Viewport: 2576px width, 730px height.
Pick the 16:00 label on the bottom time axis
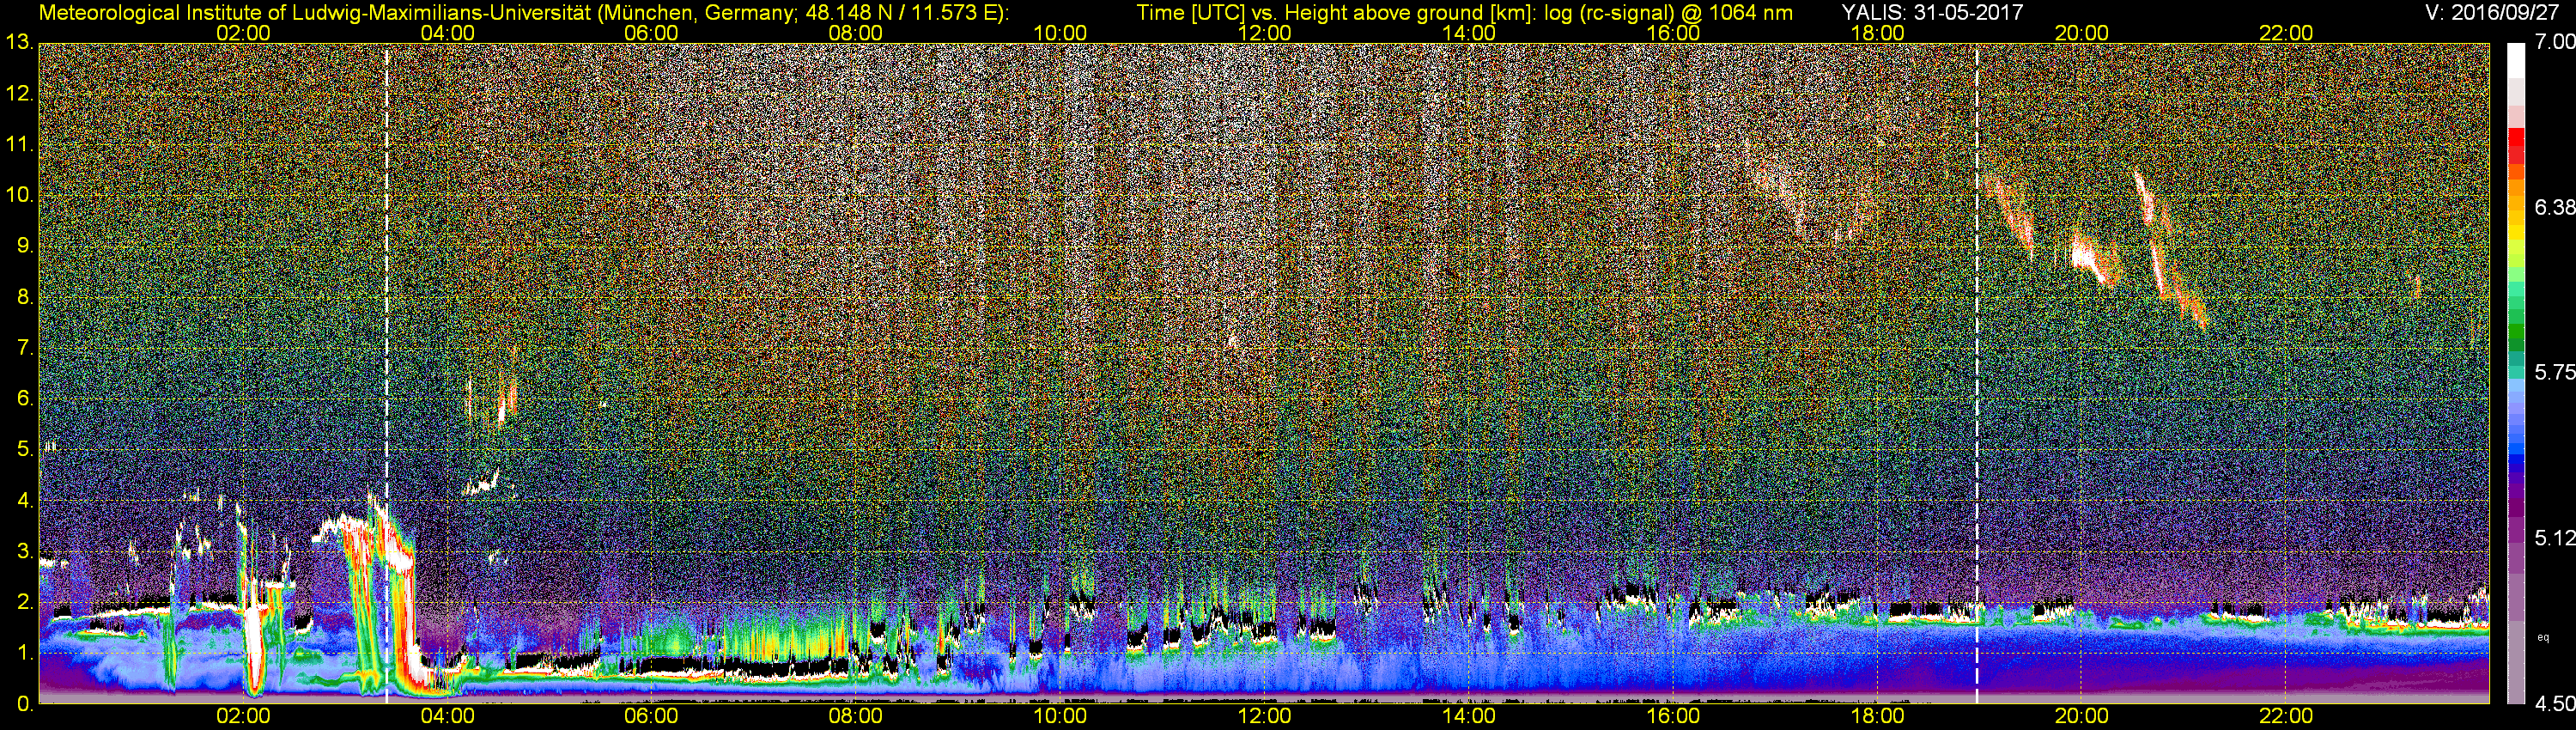click(1673, 716)
